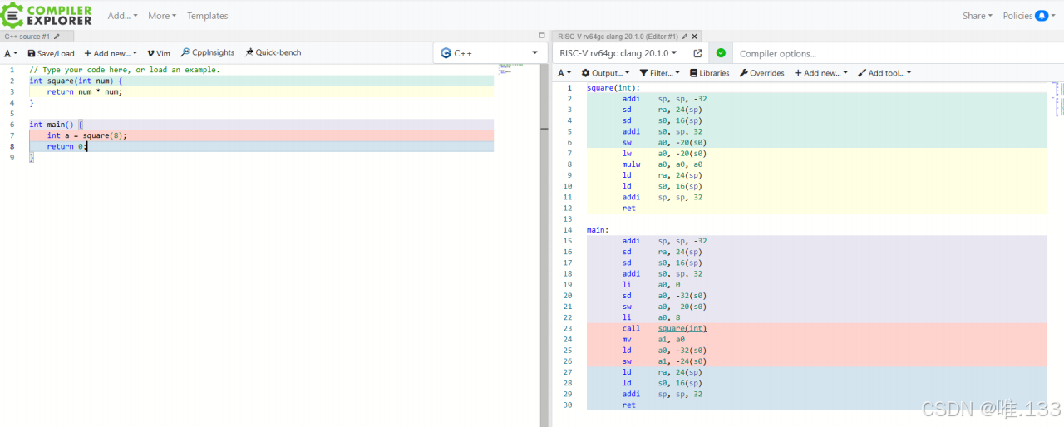Image resolution: width=1064 pixels, height=427 pixels.
Task: Click the green compilation status checkmark
Action: coord(721,53)
